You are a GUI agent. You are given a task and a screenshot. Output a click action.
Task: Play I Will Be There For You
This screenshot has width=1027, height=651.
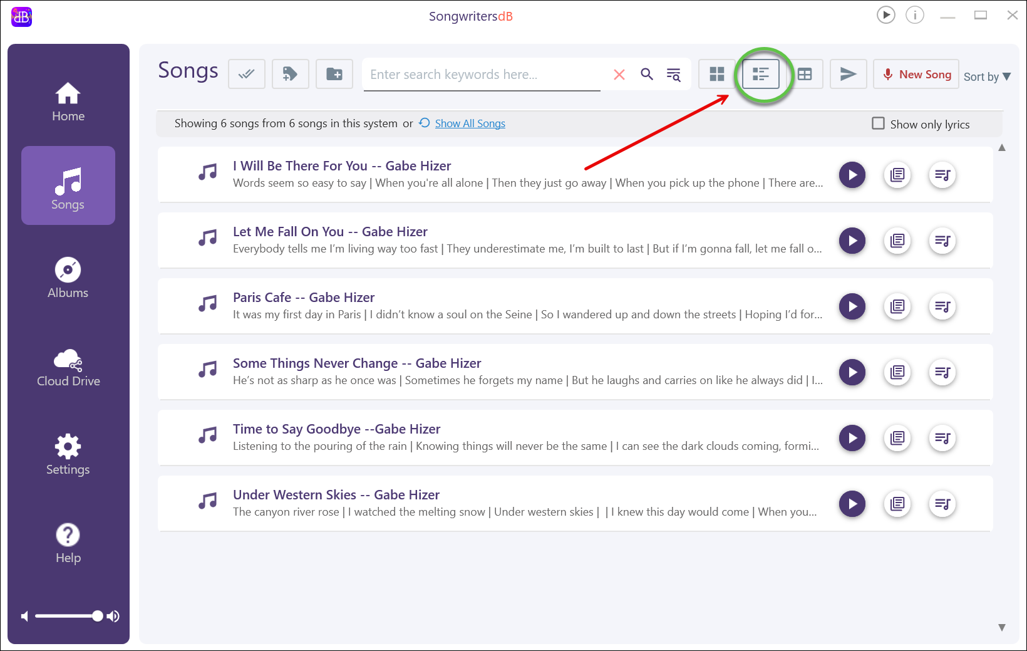(x=852, y=175)
